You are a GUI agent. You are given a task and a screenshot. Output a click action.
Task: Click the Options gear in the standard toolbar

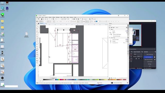pyautogui.click(x=90, y=19)
